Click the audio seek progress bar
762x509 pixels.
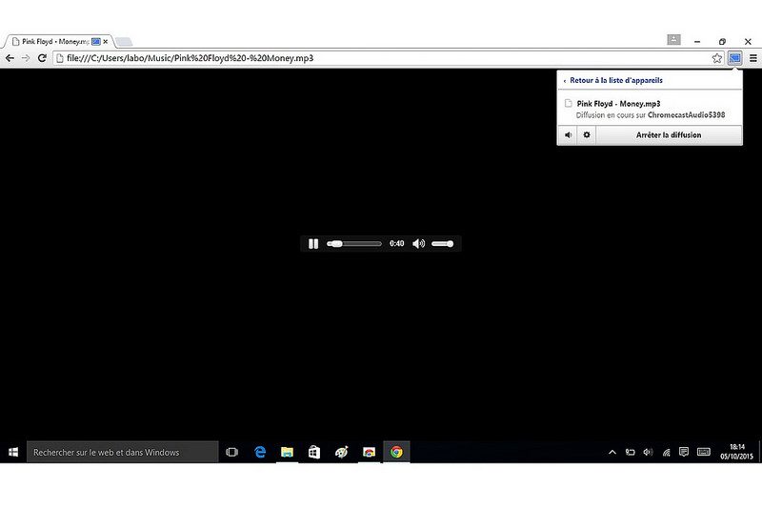click(354, 244)
